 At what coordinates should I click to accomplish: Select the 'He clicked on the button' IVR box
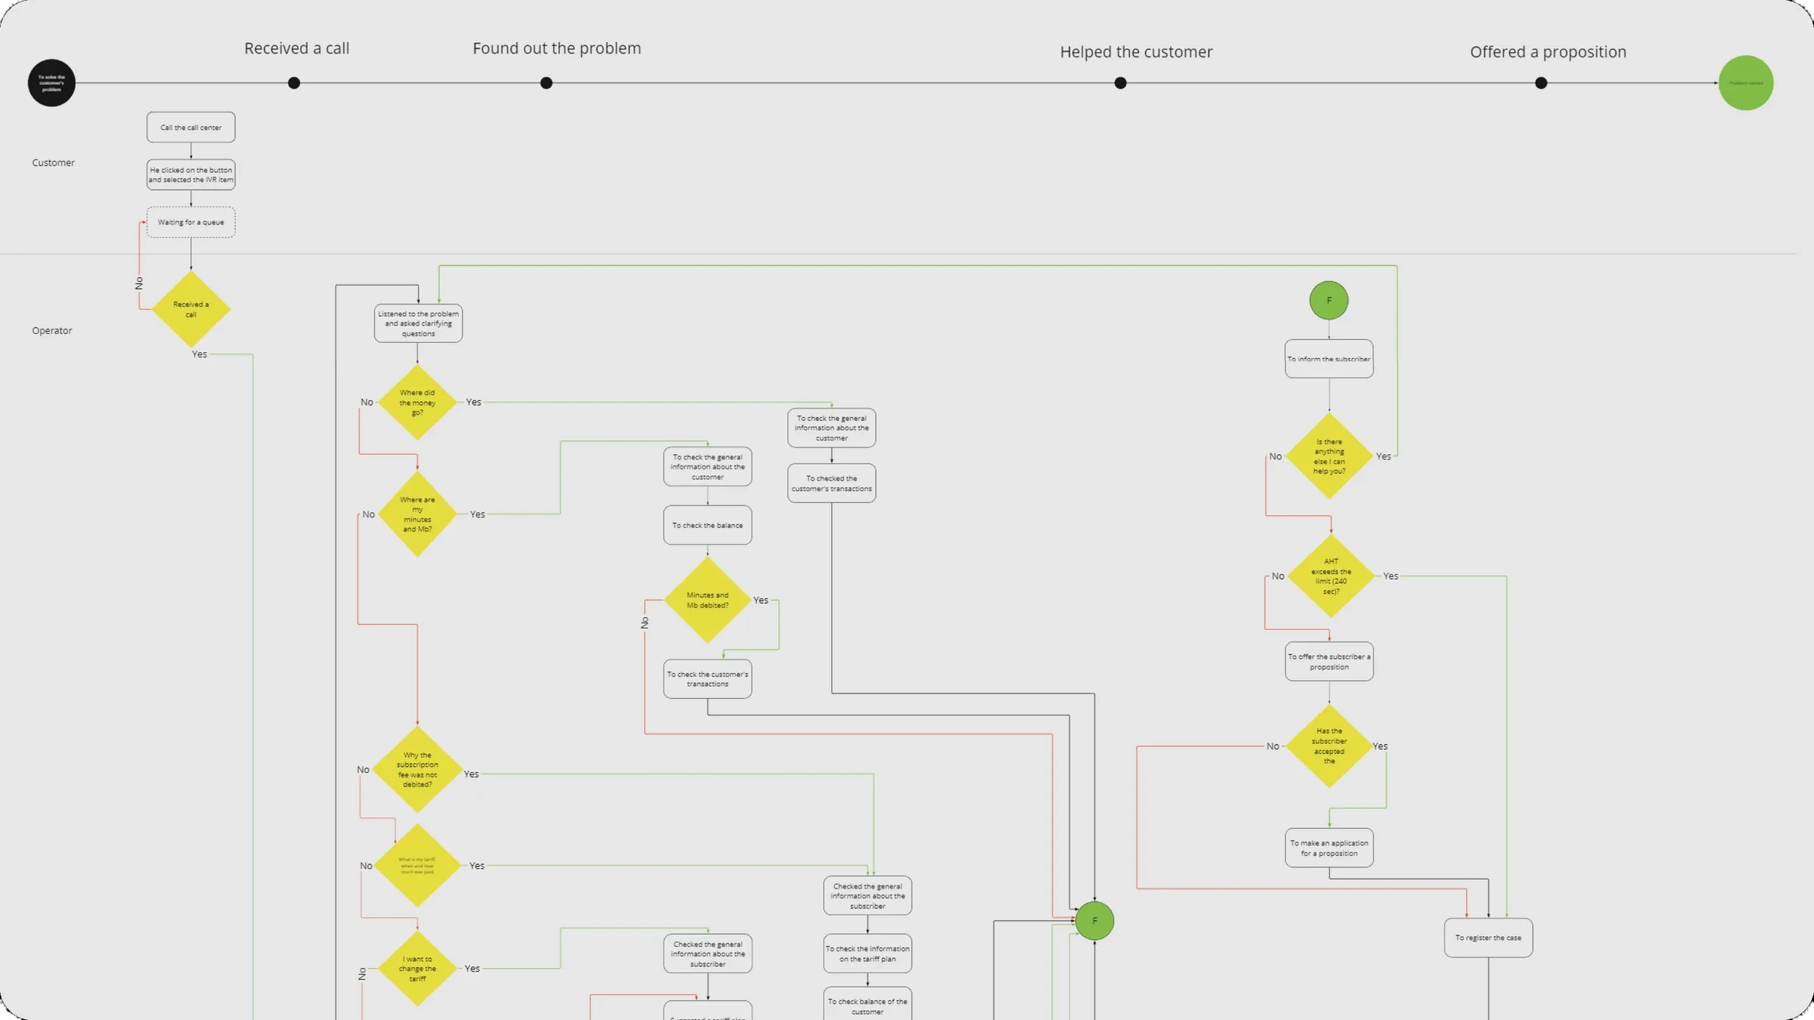[x=190, y=175]
